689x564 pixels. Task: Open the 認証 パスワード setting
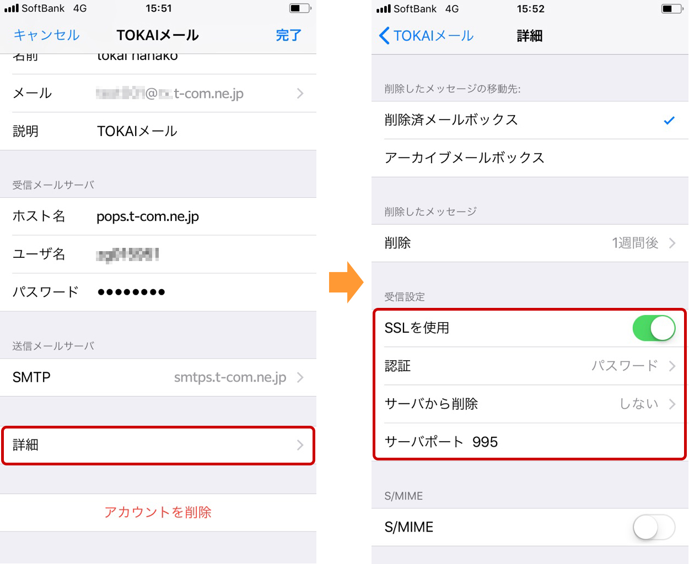point(530,366)
